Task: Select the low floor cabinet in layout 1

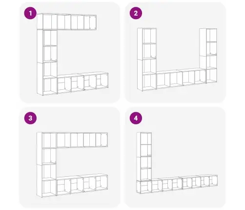Action: 83,83
